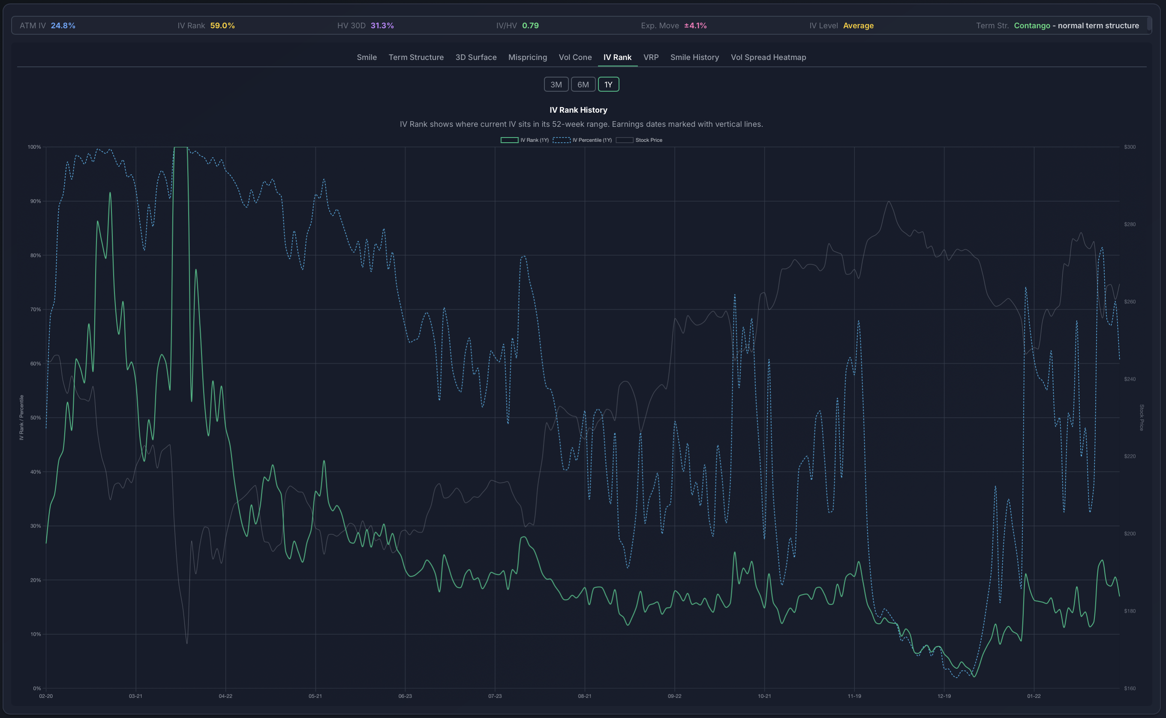Switch chart range to 3M
1166x718 pixels.
pyautogui.click(x=556, y=84)
